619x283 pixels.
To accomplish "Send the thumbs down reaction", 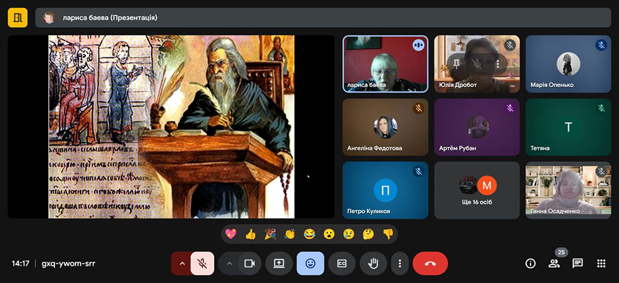I will 387,234.
